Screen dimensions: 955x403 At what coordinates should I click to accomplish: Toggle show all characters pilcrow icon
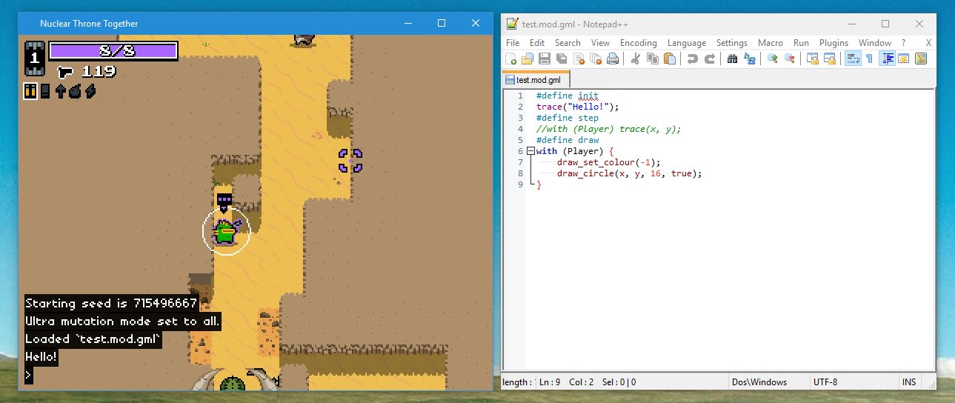[x=869, y=59]
